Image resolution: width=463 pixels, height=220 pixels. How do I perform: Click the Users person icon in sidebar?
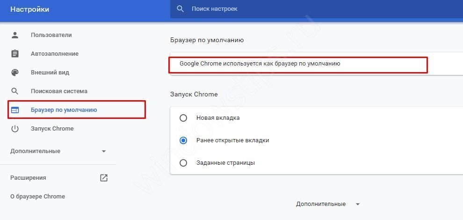click(x=15, y=35)
